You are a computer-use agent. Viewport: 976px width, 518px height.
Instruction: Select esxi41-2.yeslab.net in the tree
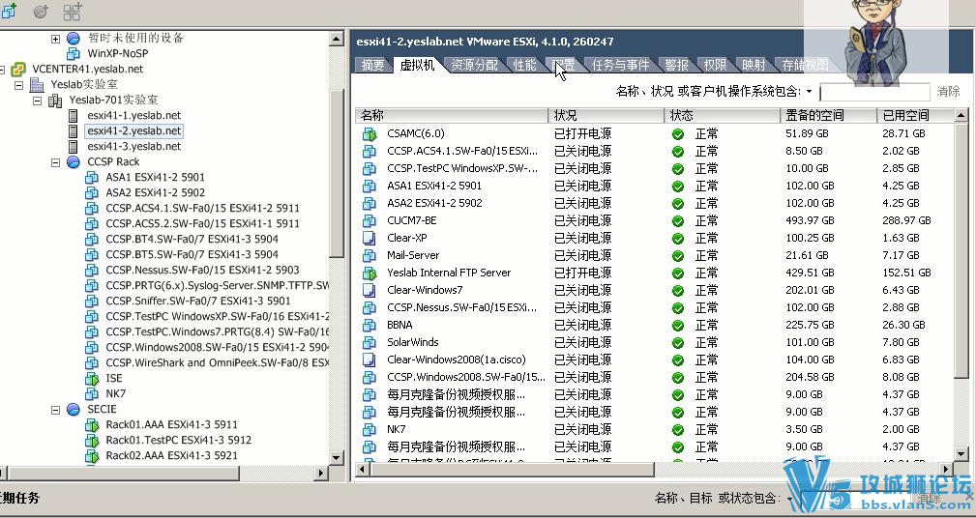click(133, 131)
